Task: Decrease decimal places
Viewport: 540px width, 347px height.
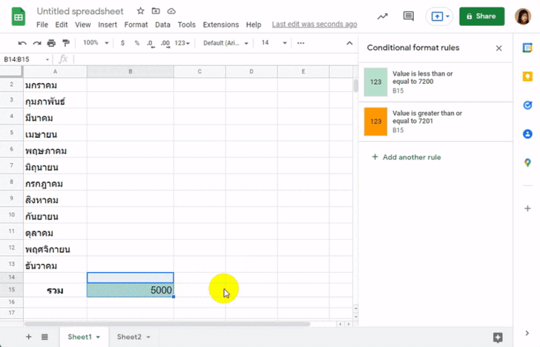Action: pyautogui.click(x=151, y=43)
